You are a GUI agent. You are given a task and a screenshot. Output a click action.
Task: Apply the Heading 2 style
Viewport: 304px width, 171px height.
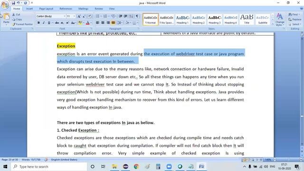199,19
